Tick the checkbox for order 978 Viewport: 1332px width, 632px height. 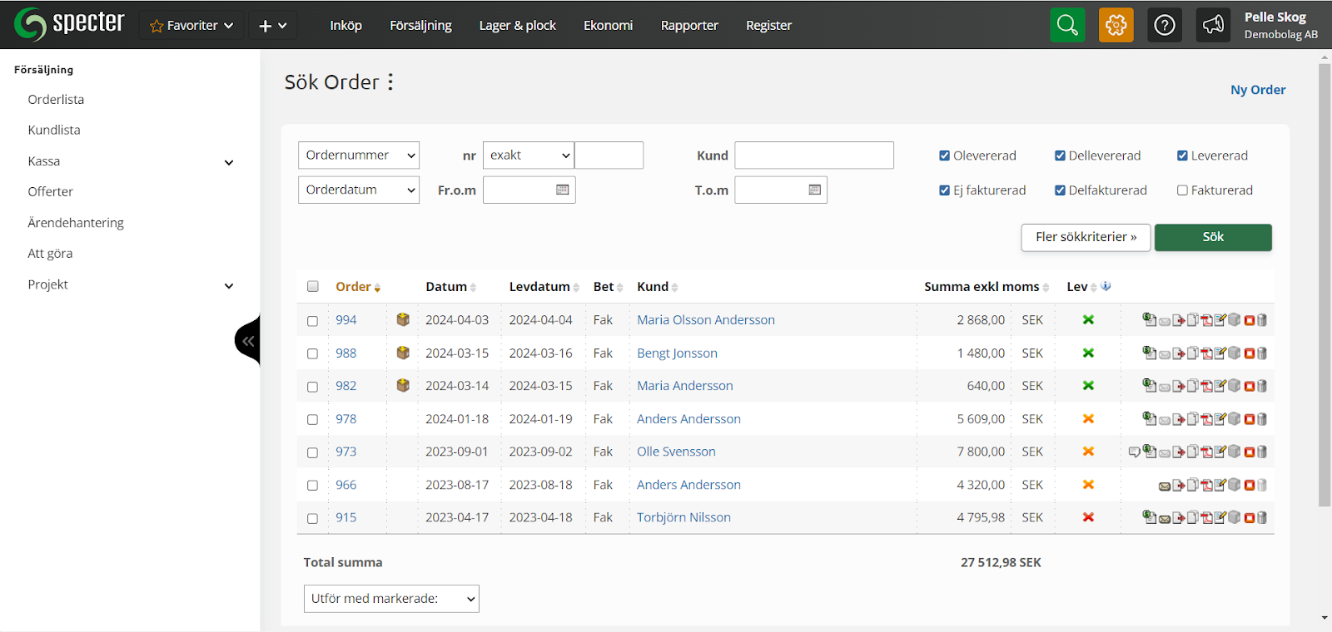(313, 420)
